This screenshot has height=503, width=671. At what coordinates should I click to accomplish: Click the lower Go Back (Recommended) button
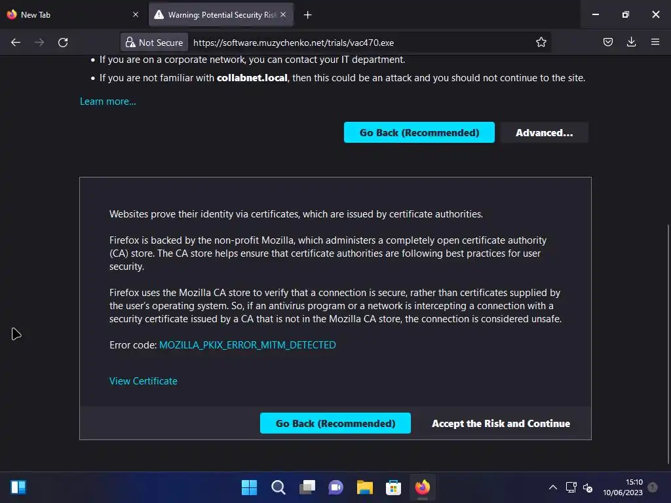335,423
